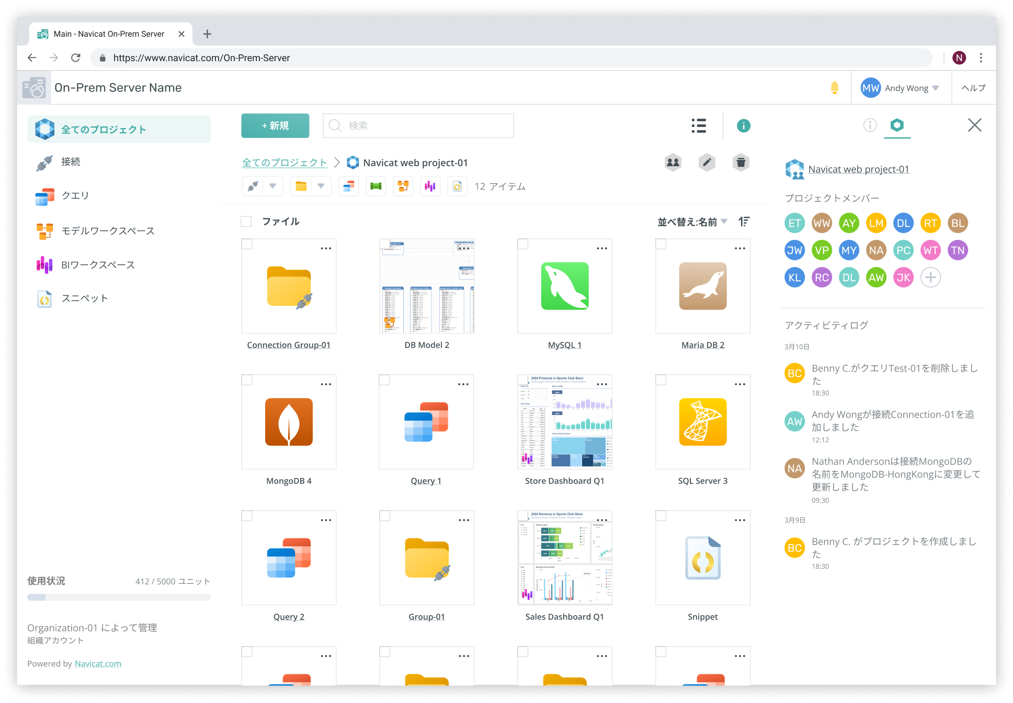
Task: Check the Maria DB 2 checkbox
Action: click(661, 244)
